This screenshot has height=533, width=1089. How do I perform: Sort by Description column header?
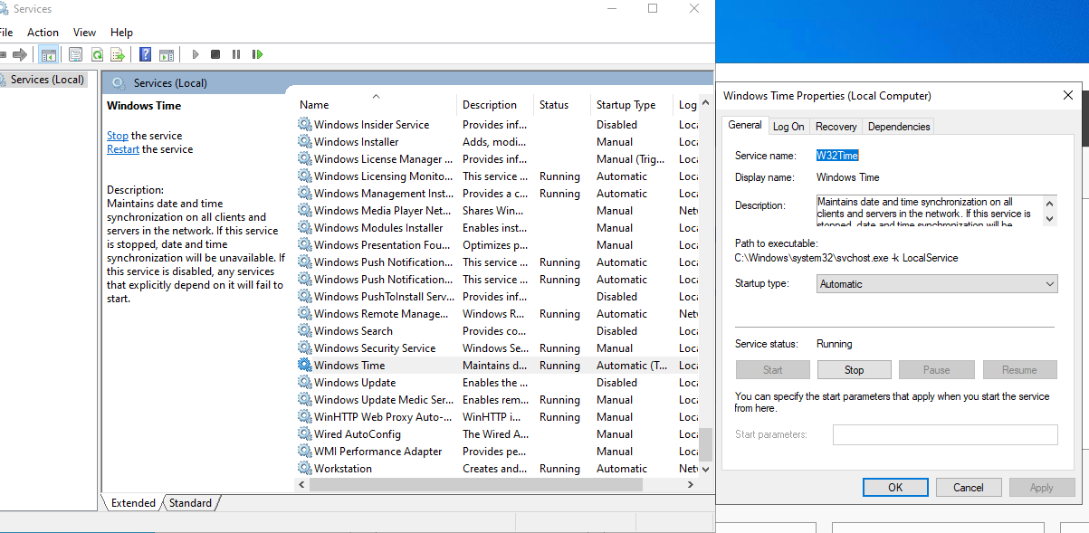494,105
